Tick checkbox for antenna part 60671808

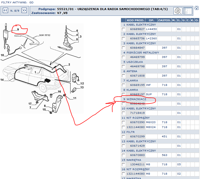click(x=123, y=76)
